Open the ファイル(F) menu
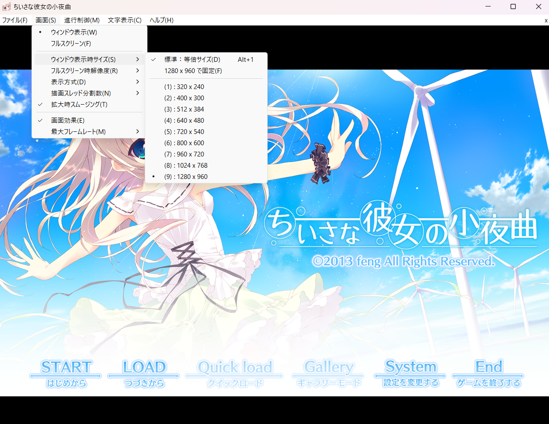Image resolution: width=549 pixels, height=424 pixels. point(15,20)
